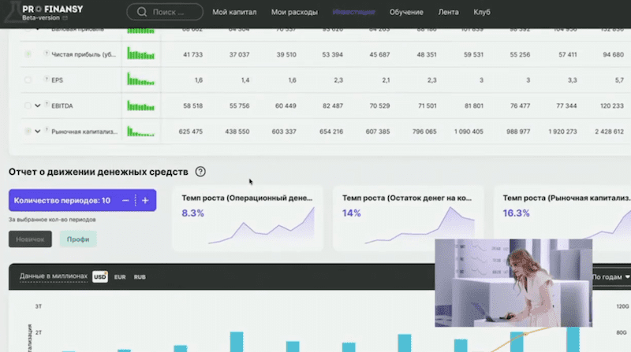Screen dimensions: 631x352
Task: Click the EPS row label
Action: pos(57,80)
